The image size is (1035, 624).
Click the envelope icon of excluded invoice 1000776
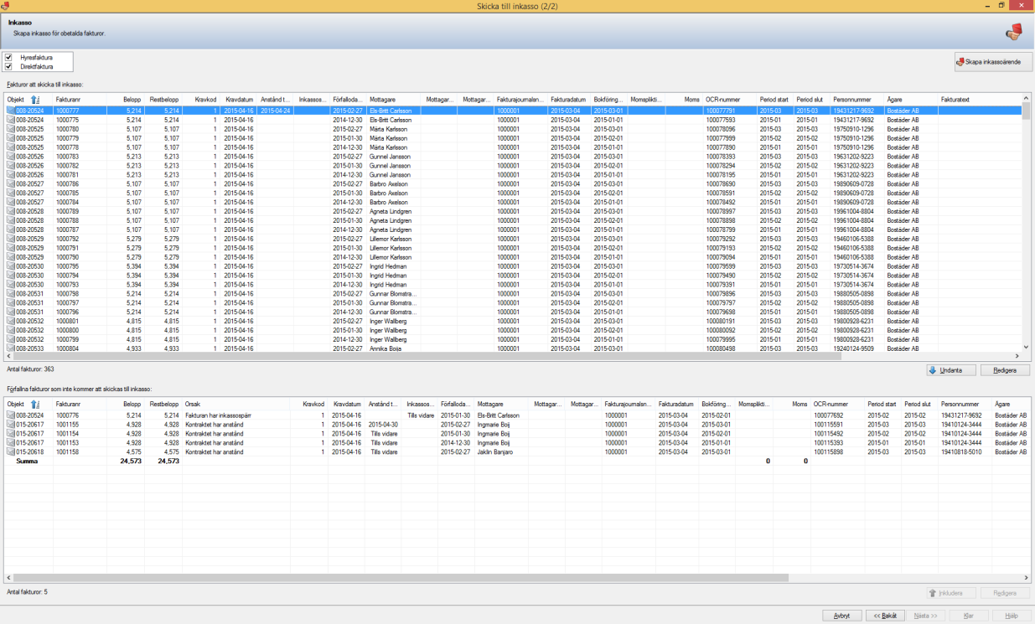(11, 415)
